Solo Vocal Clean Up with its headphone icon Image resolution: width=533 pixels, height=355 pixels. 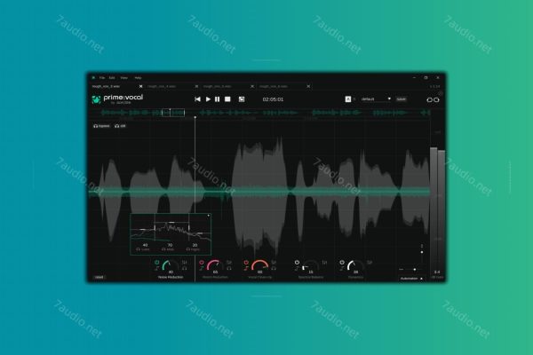[274, 269]
